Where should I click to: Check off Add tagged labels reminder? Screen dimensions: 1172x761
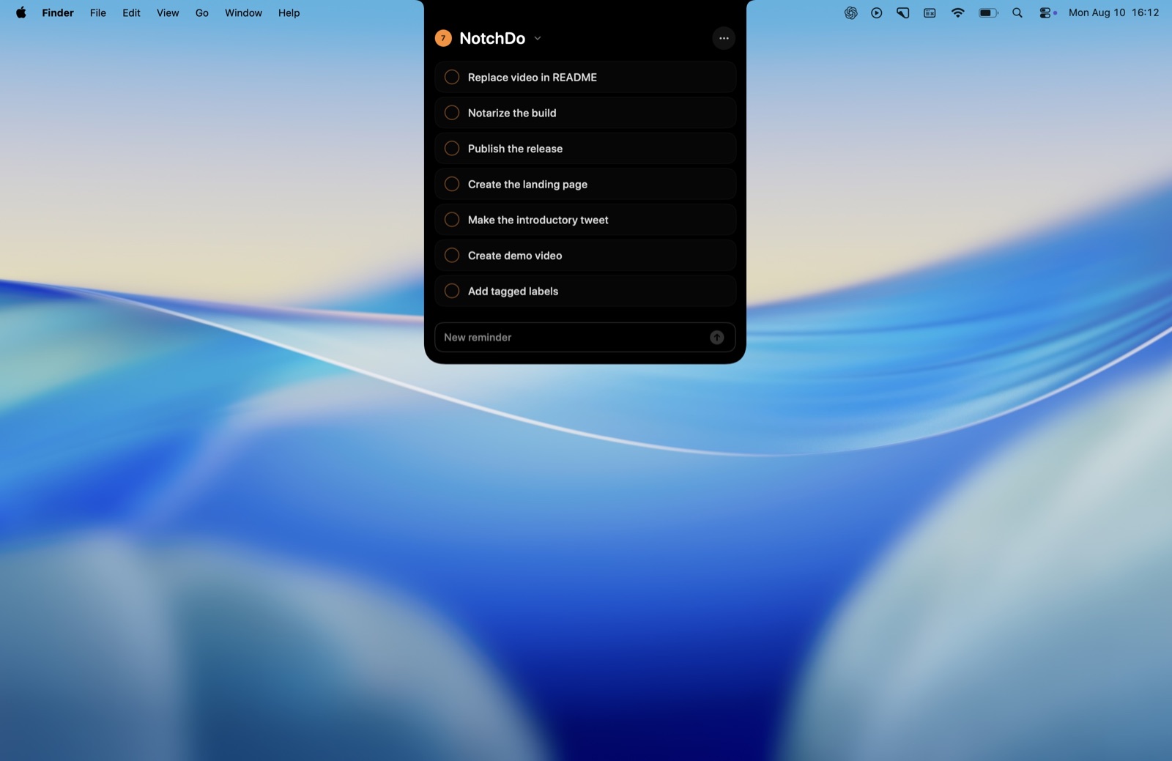coord(452,291)
